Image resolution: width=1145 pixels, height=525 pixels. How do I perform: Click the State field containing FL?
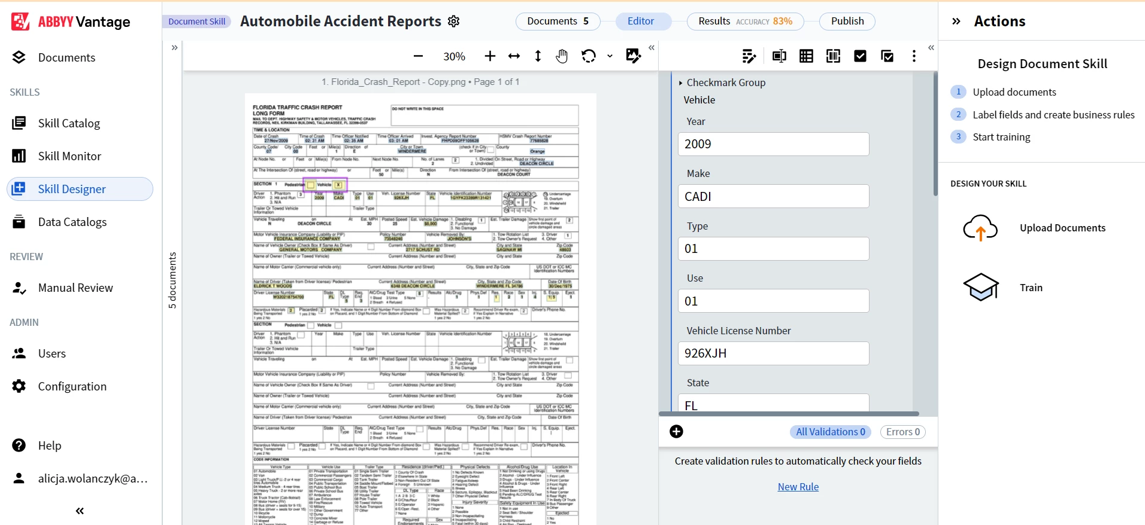(x=773, y=402)
